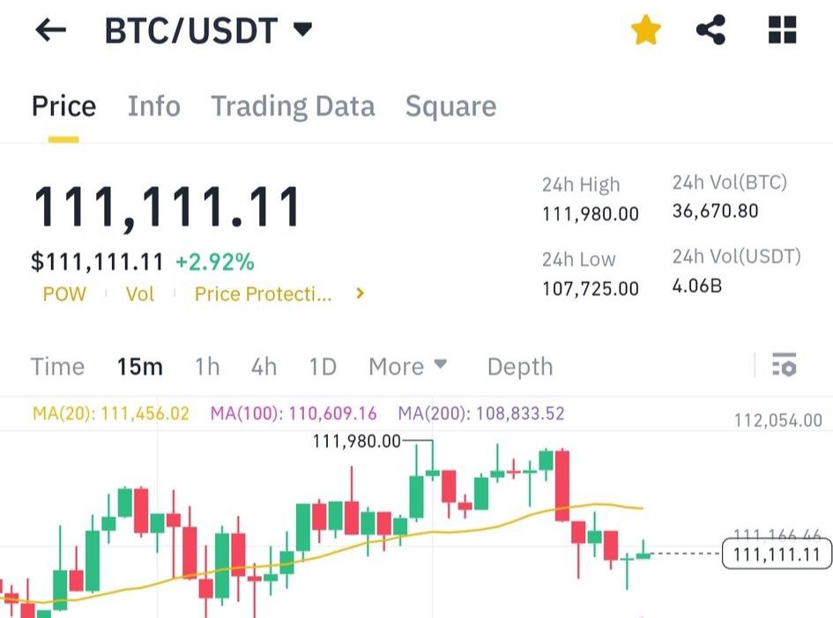Switch chart to 4h interval

pyautogui.click(x=264, y=367)
